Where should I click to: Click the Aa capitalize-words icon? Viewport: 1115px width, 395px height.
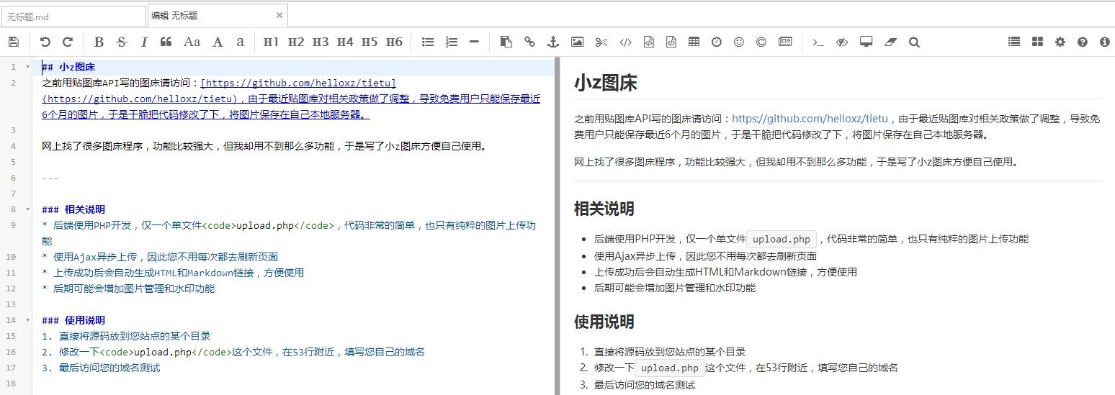[x=192, y=42]
